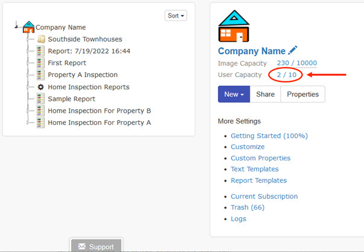Open the Trash (66) link
364x252 pixels.
[247, 207]
